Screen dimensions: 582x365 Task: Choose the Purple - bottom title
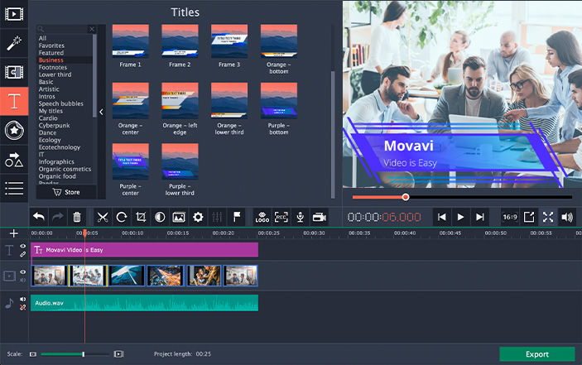point(279,100)
